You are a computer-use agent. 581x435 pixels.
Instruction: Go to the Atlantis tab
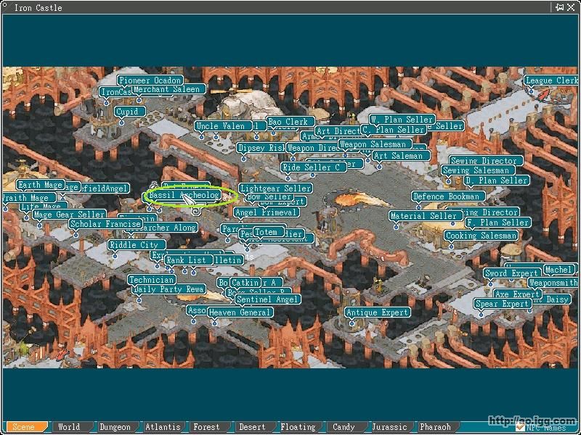[x=163, y=427]
